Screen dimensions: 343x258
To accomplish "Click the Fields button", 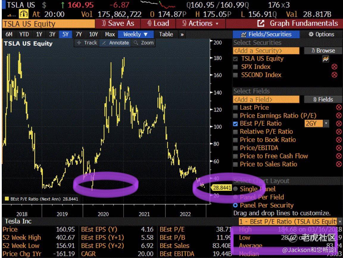I will 323,99.
